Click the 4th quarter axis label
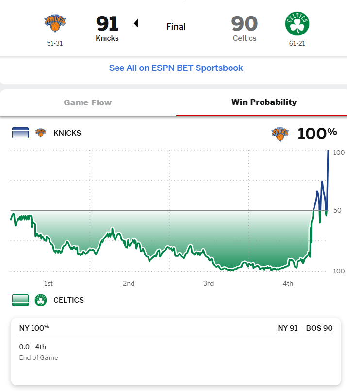Image resolution: width=347 pixels, height=391 pixels. click(288, 283)
